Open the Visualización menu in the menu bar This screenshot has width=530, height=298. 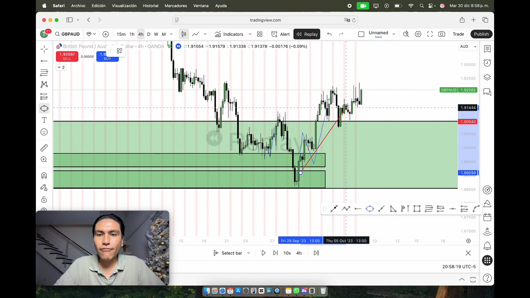[124, 5]
